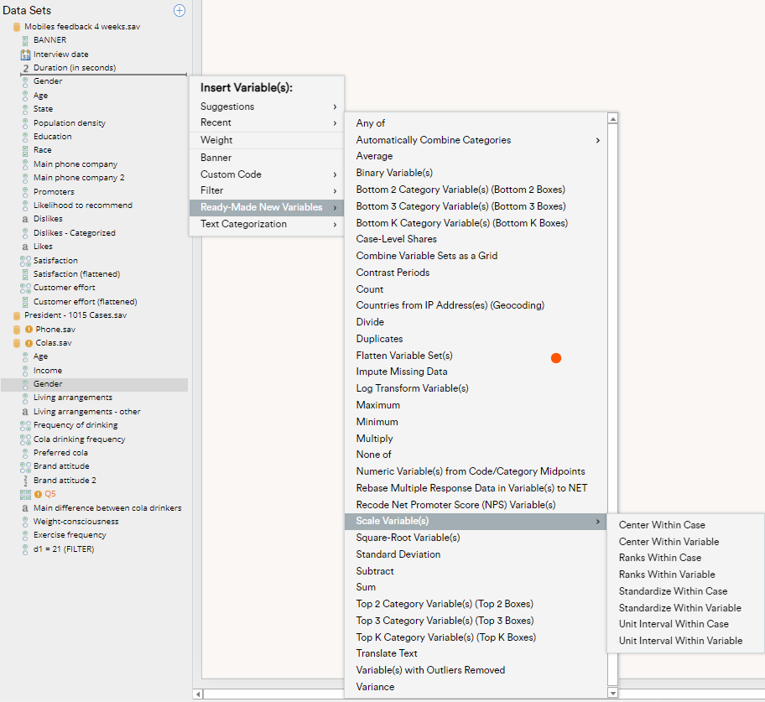The image size is (765, 702).
Task: Expand the Suggestions submenu arrow
Action: click(x=335, y=107)
